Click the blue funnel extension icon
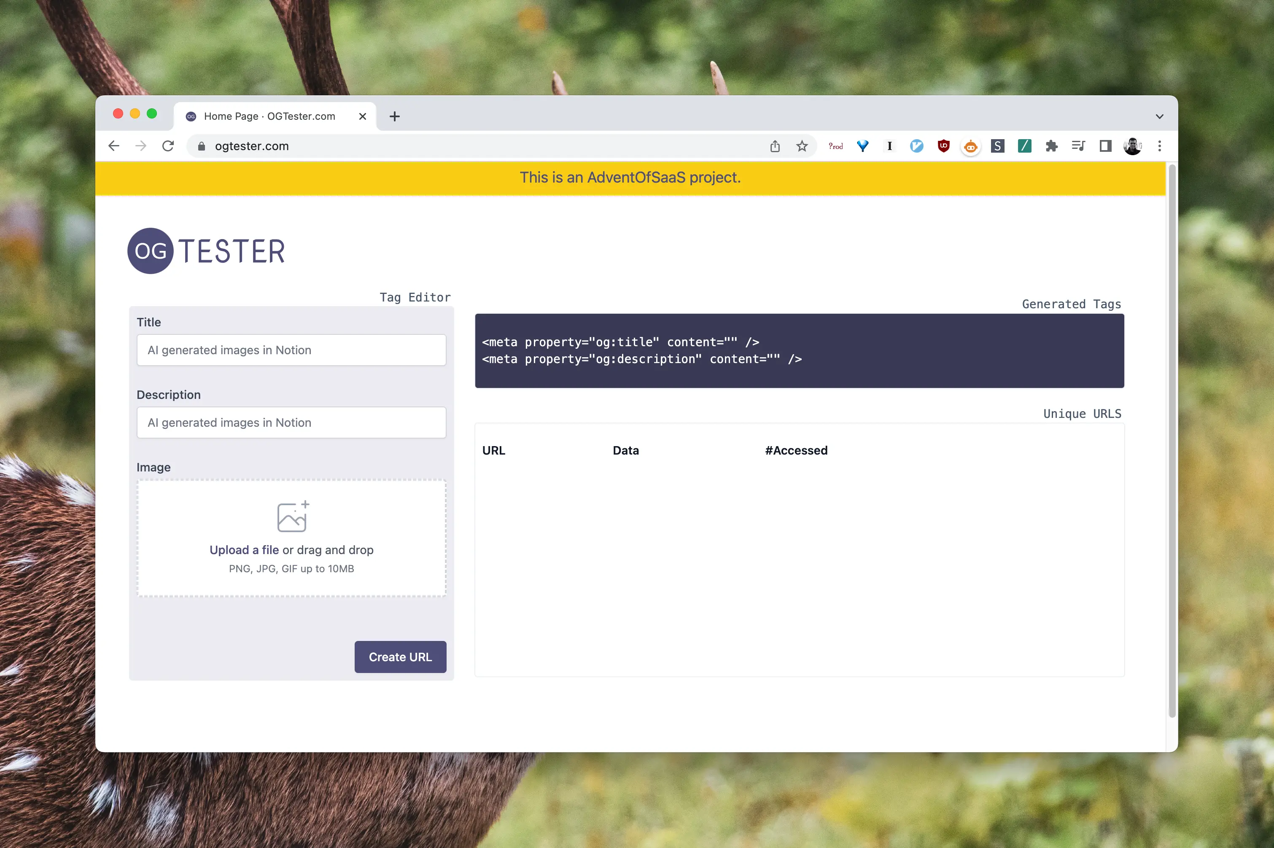Viewport: 1274px width, 848px height. click(862, 146)
